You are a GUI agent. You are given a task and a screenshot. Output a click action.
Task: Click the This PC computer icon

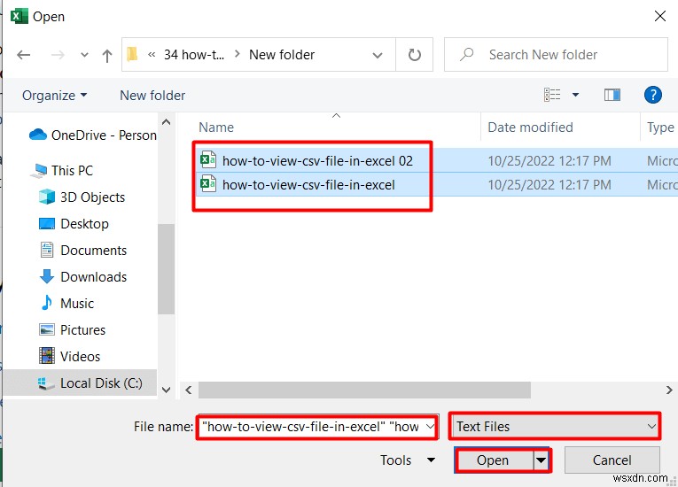39,170
